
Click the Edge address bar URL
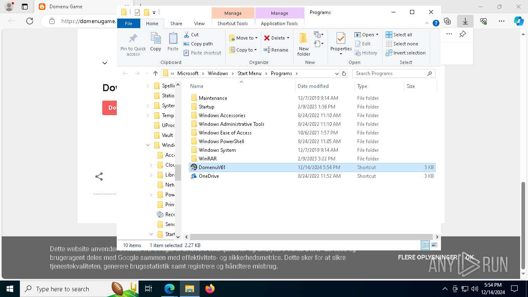88,21
